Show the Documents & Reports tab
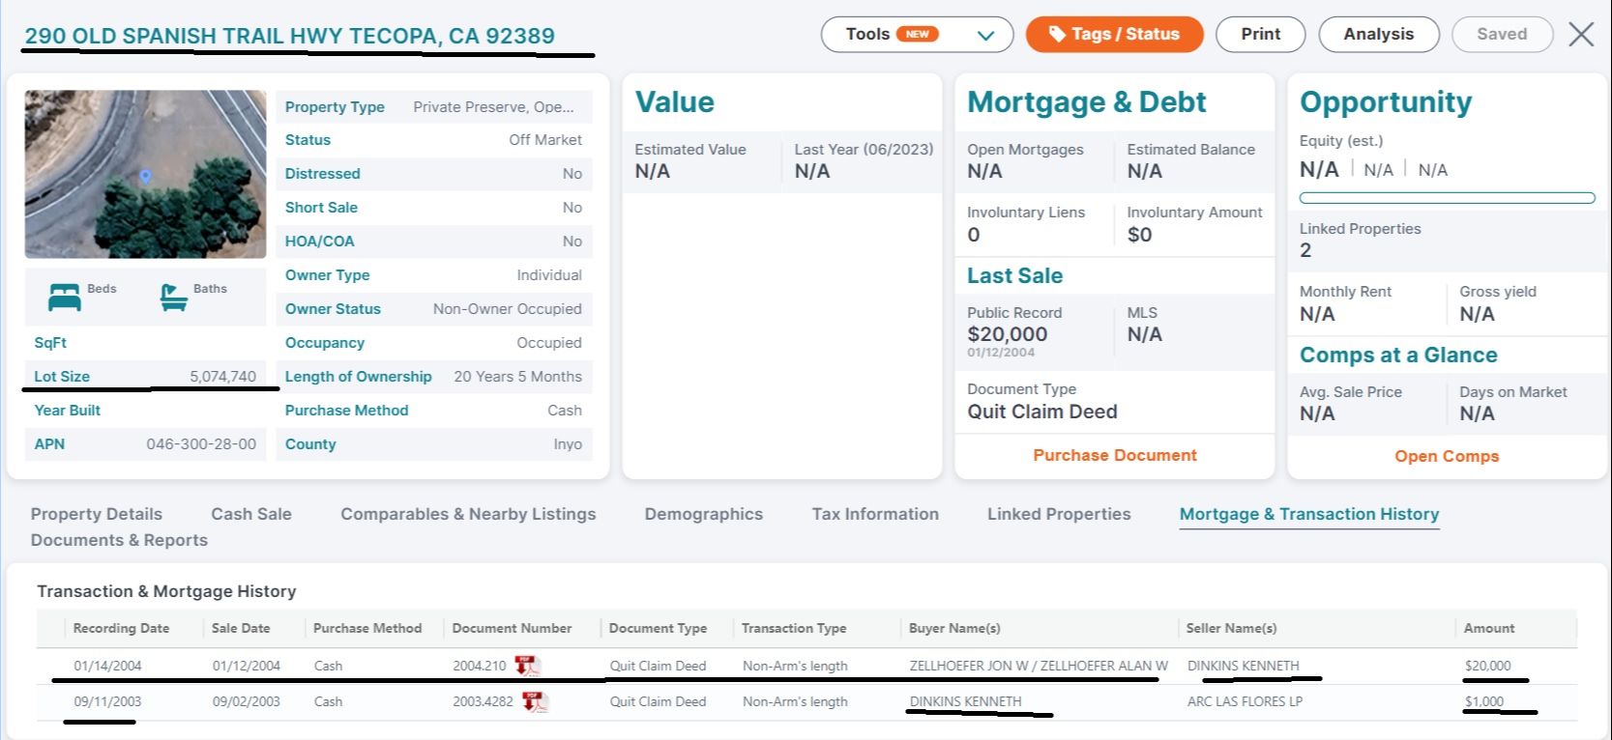The height and width of the screenshot is (740, 1612). point(119,540)
